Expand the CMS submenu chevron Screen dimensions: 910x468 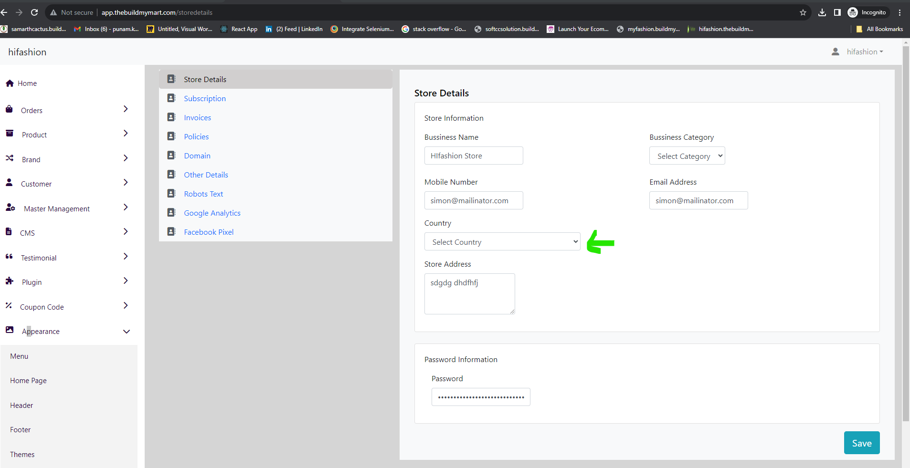[126, 231]
